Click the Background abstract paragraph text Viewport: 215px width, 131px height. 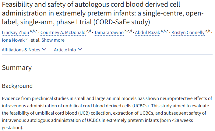coord(107,113)
